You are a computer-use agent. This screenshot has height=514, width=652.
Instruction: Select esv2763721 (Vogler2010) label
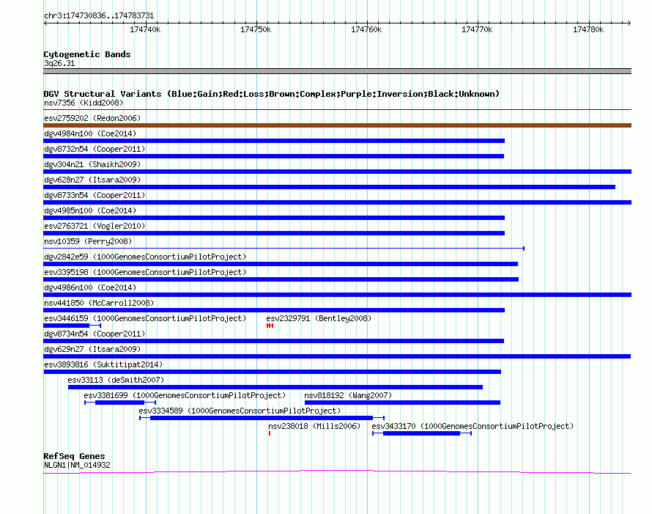click(x=95, y=226)
